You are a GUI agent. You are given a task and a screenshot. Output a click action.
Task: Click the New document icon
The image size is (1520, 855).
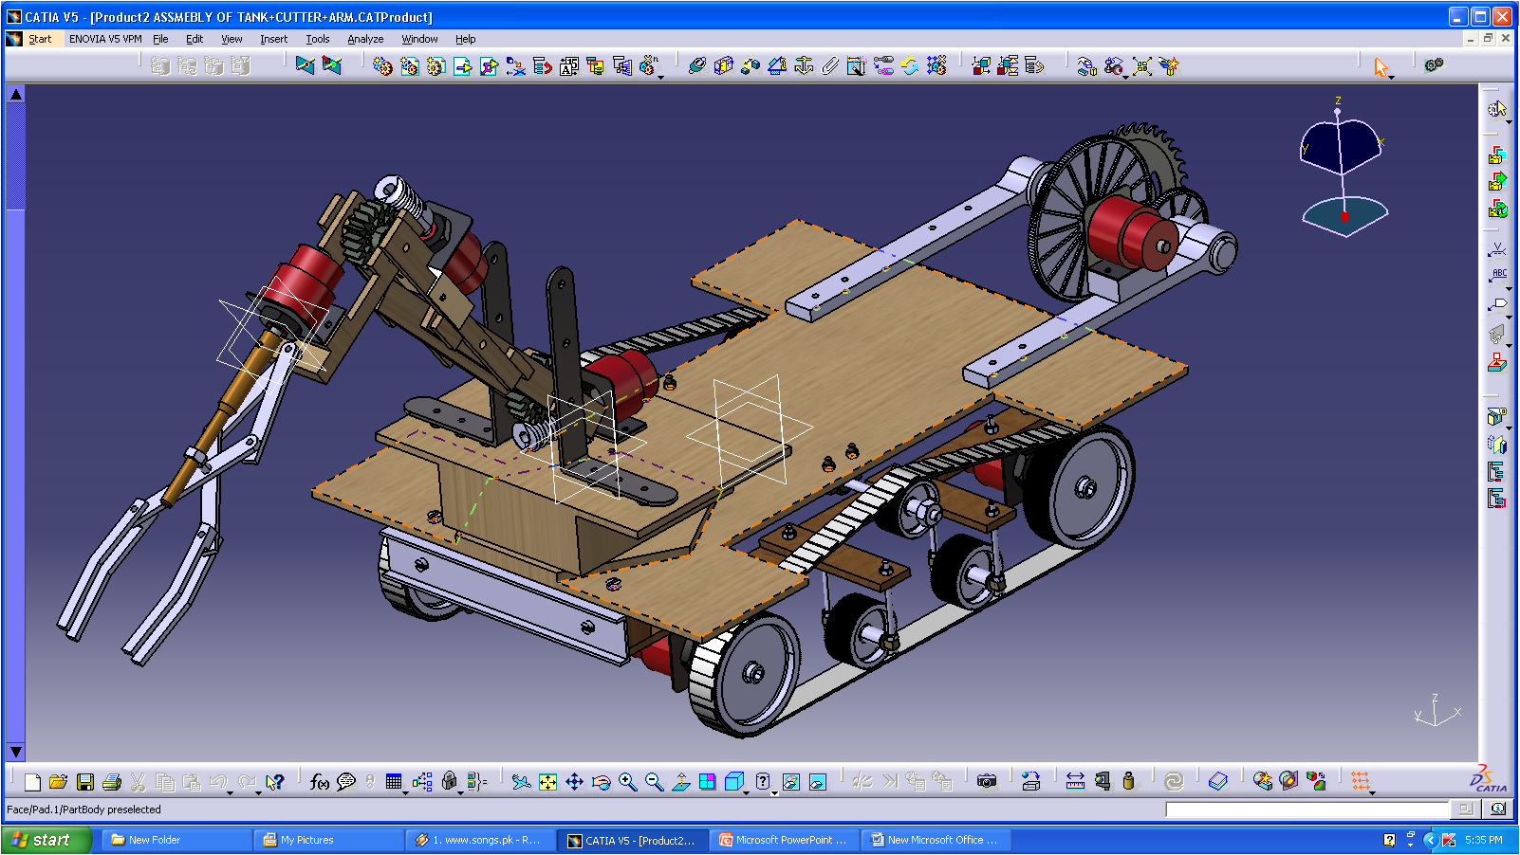pos(32,782)
